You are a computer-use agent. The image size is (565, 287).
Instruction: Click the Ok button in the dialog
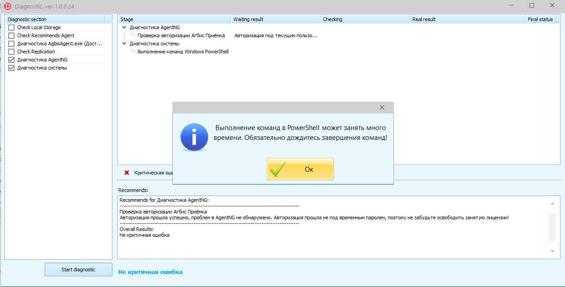point(300,169)
